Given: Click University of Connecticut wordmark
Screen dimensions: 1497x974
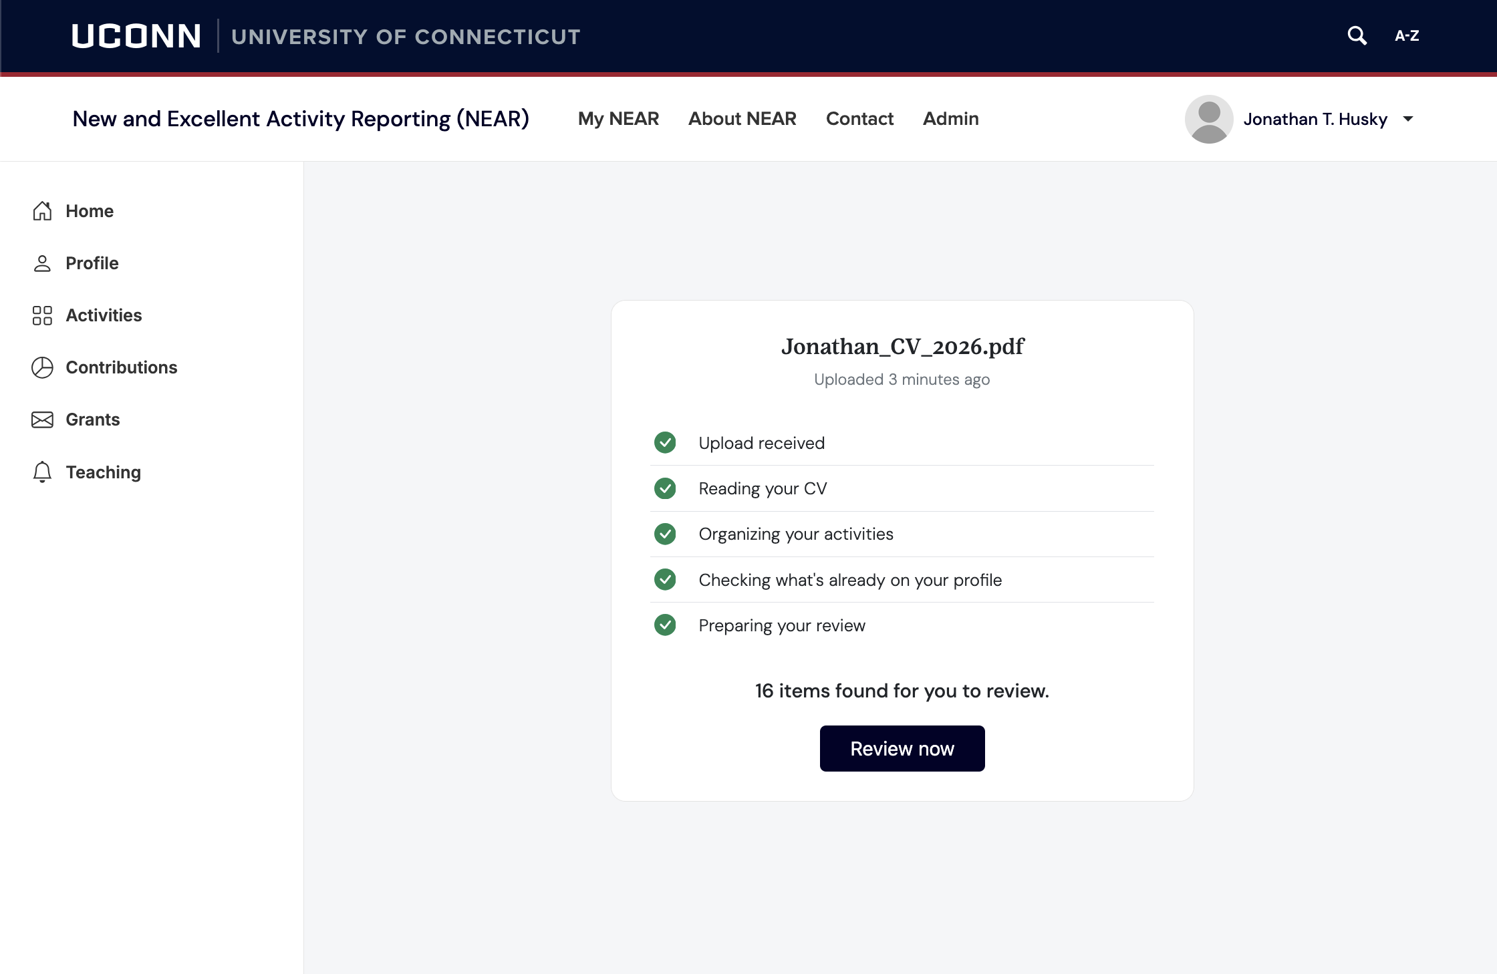Looking at the screenshot, I should tap(406, 37).
